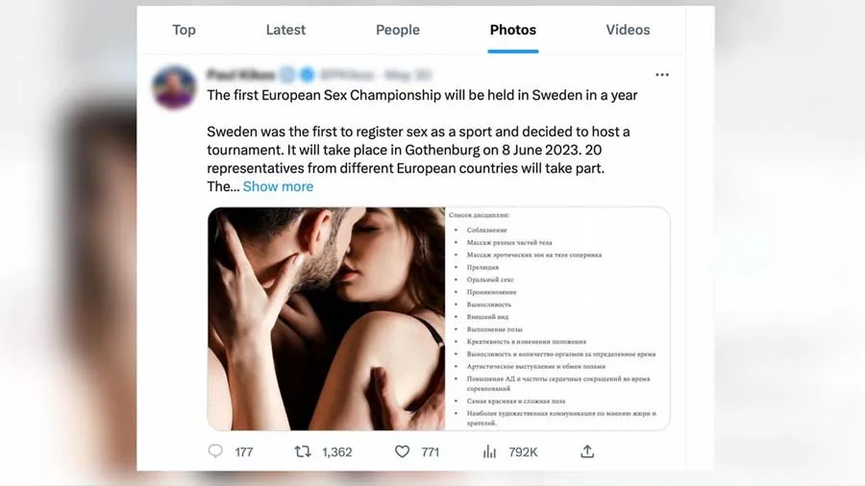Expand the tweet with Show more
The height and width of the screenshot is (486, 865).
pos(278,186)
